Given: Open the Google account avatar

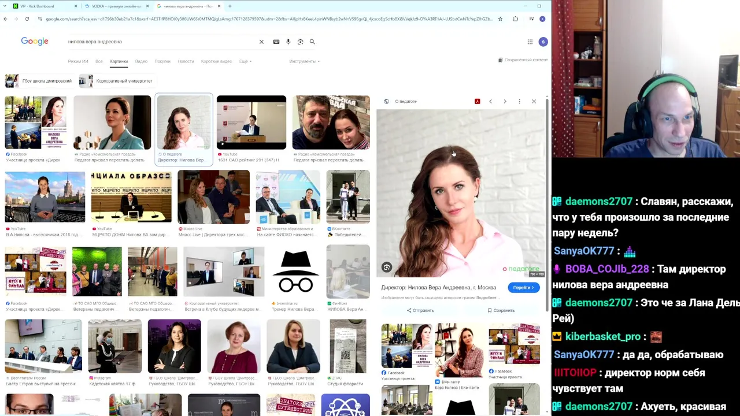Looking at the screenshot, I should [x=543, y=42].
